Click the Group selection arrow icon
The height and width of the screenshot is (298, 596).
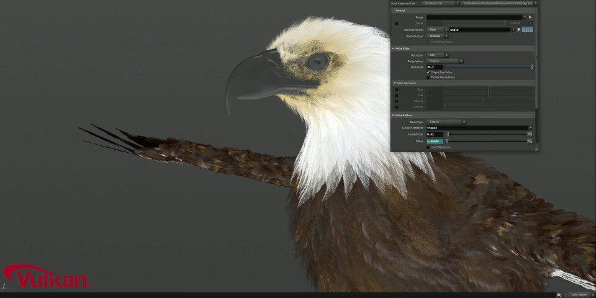pyautogui.click(x=530, y=17)
